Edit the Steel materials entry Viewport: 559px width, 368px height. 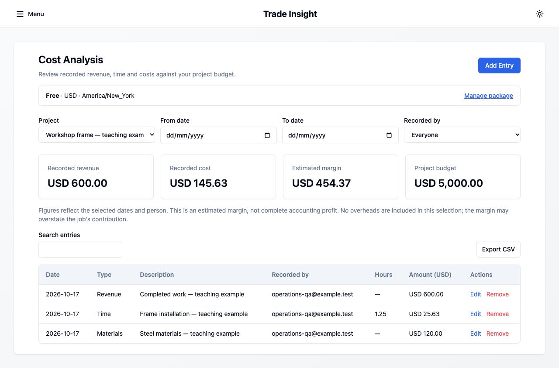[476, 334]
